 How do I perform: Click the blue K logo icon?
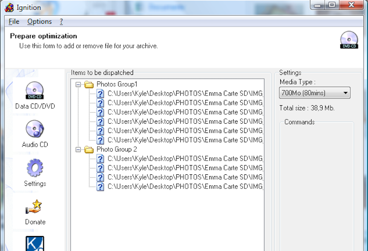coord(35,244)
